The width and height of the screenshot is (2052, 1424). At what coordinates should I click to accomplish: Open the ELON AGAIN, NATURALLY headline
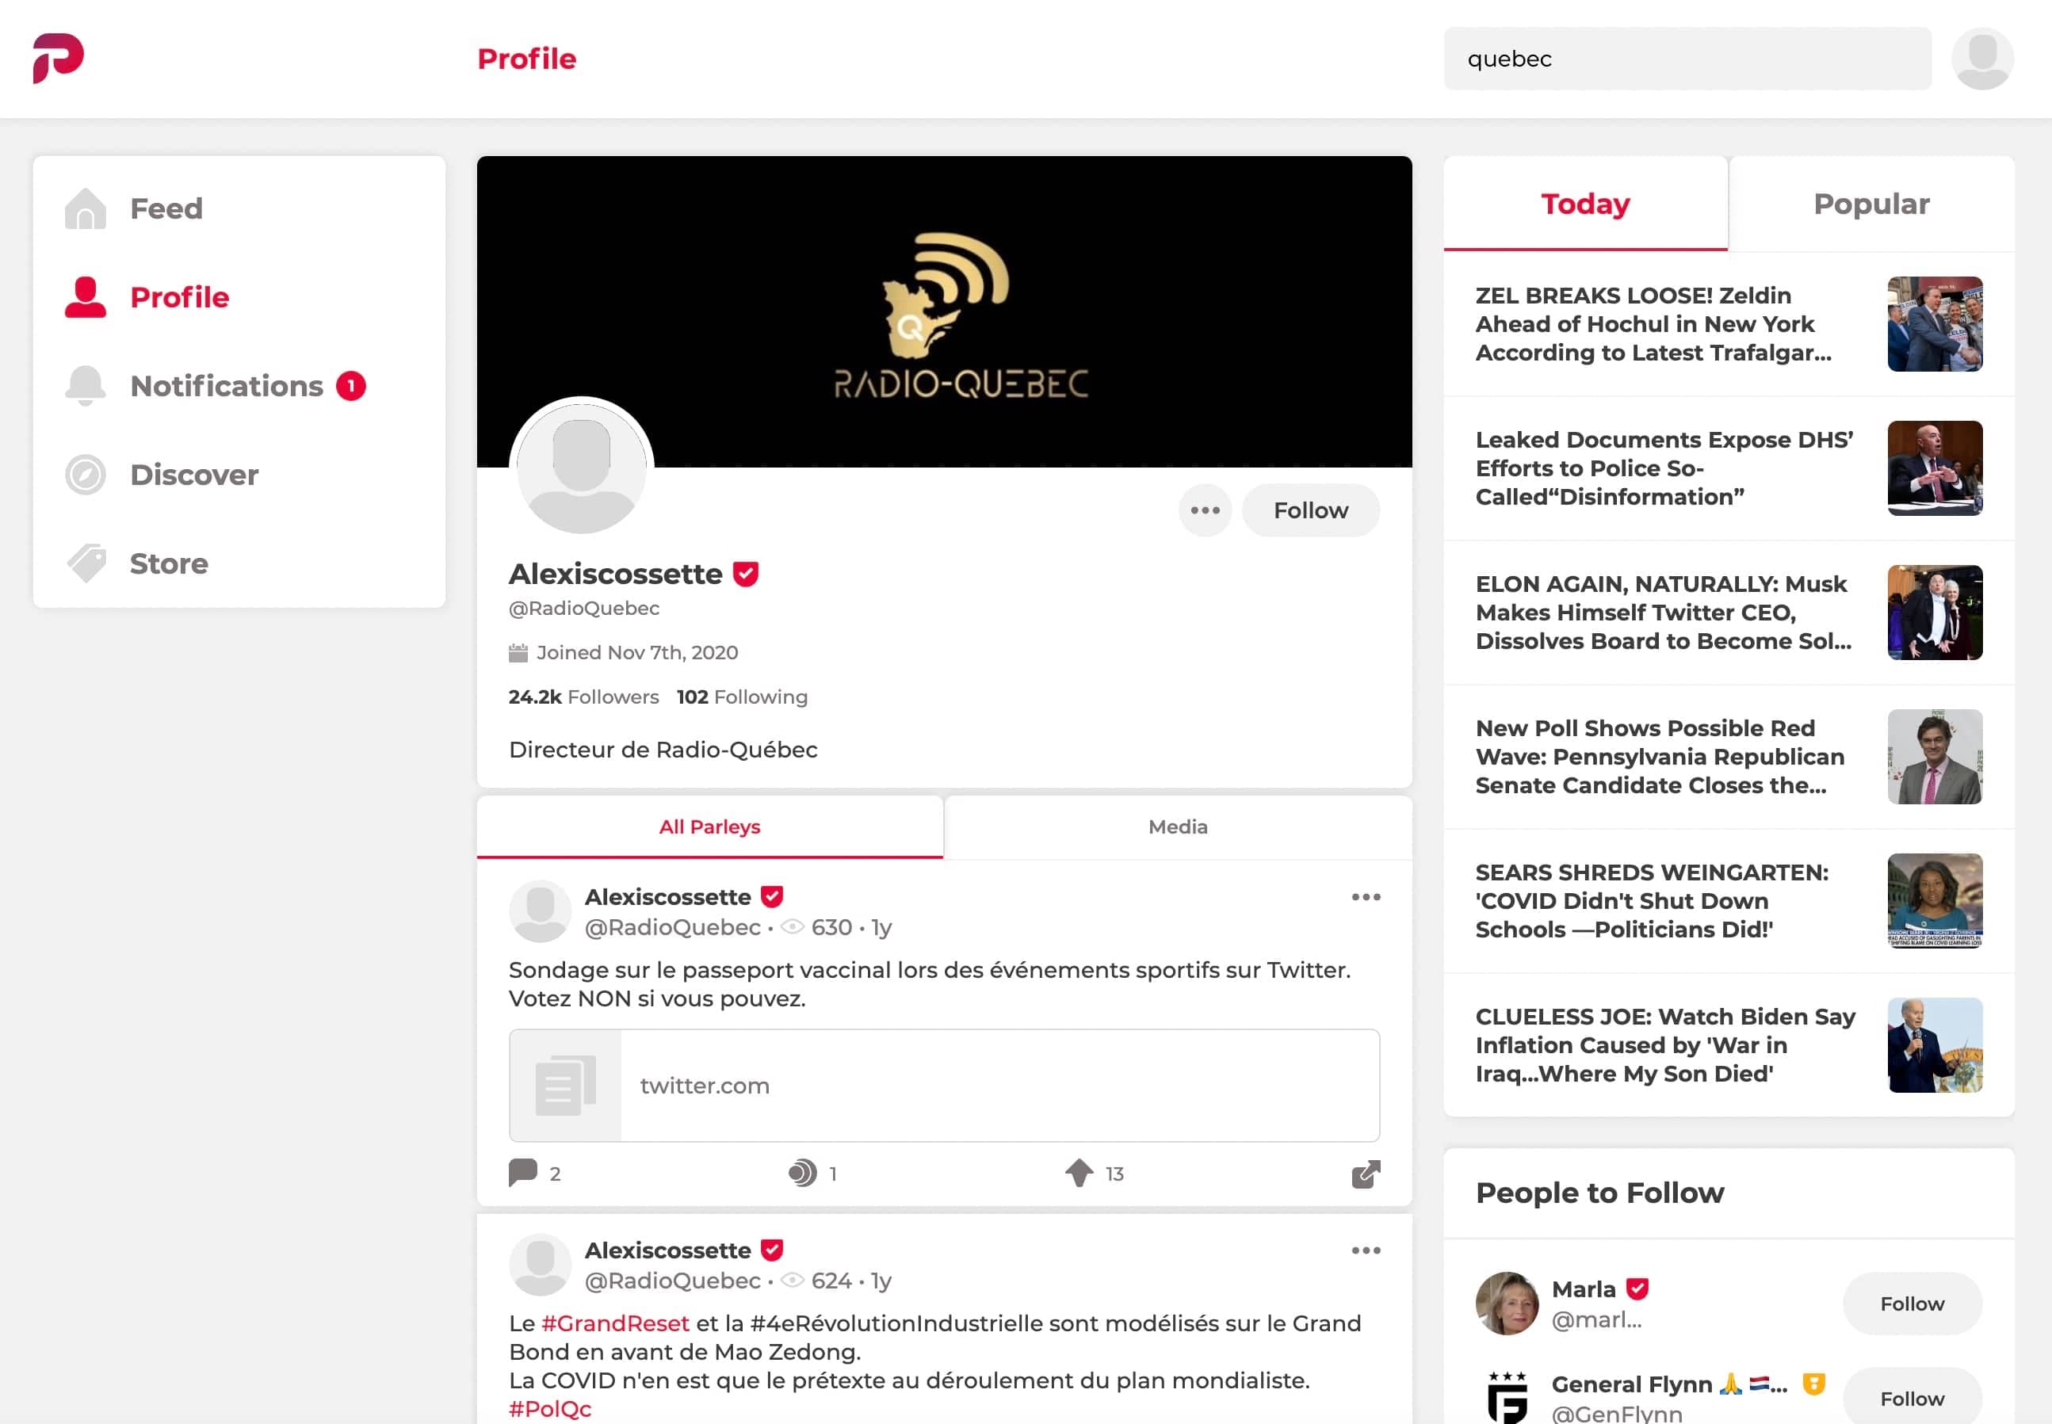1663,612
